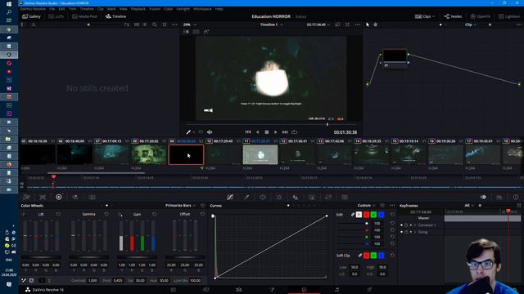Open the Motion Effects palette
The height and width of the screenshot is (294, 524).
[x=93, y=198]
